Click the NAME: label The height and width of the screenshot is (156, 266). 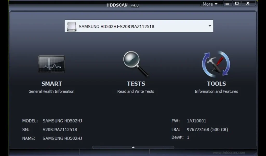coord(29,139)
